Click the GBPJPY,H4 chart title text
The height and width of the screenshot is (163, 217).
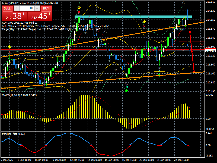pos(12,3)
